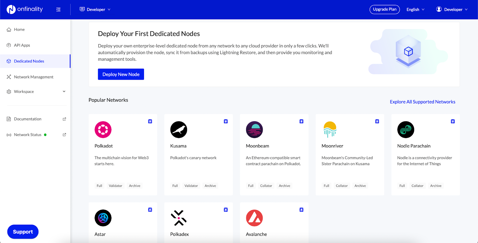Screen dimensions: 478x243
Task: Click the dedicated icon on Moonbeam card
Action: pos(301,121)
